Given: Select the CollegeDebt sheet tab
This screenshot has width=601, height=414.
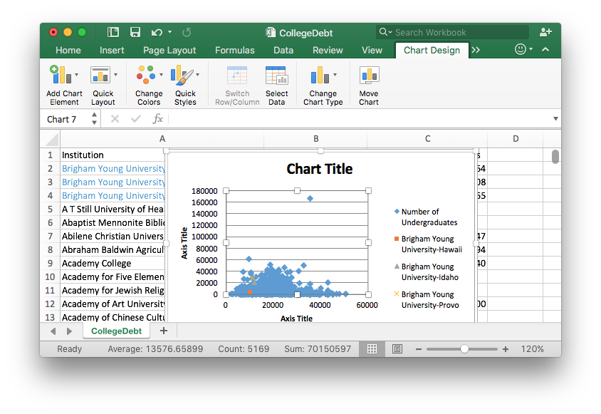Looking at the screenshot, I should click(x=116, y=331).
